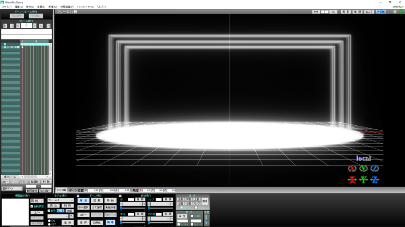Adjust the リップ morph slider

click(x=160, y=208)
